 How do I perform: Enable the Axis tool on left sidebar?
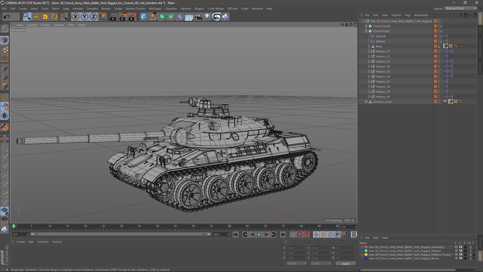(x=5, y=97)
